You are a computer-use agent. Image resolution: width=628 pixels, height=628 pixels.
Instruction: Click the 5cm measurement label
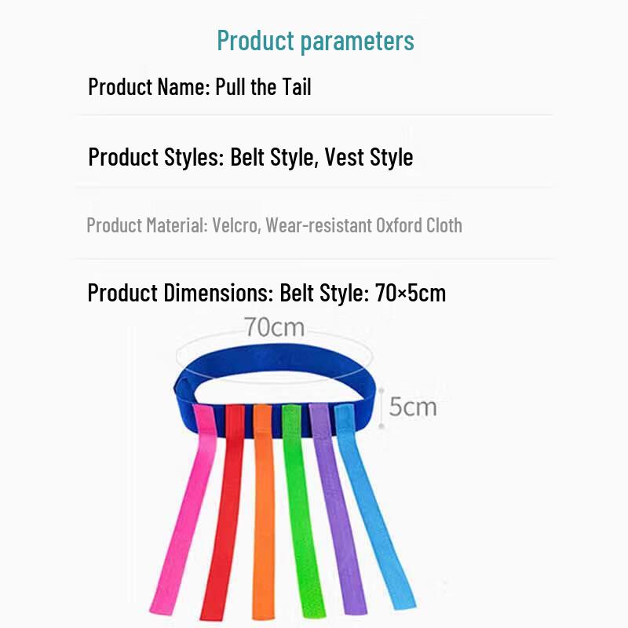pyautogui.click(x=413, y=407)
